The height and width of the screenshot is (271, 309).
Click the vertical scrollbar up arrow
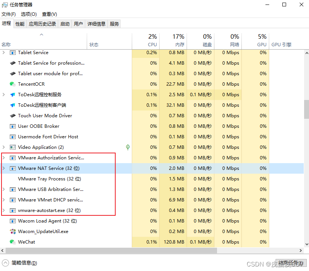click(x=307, y=53)
